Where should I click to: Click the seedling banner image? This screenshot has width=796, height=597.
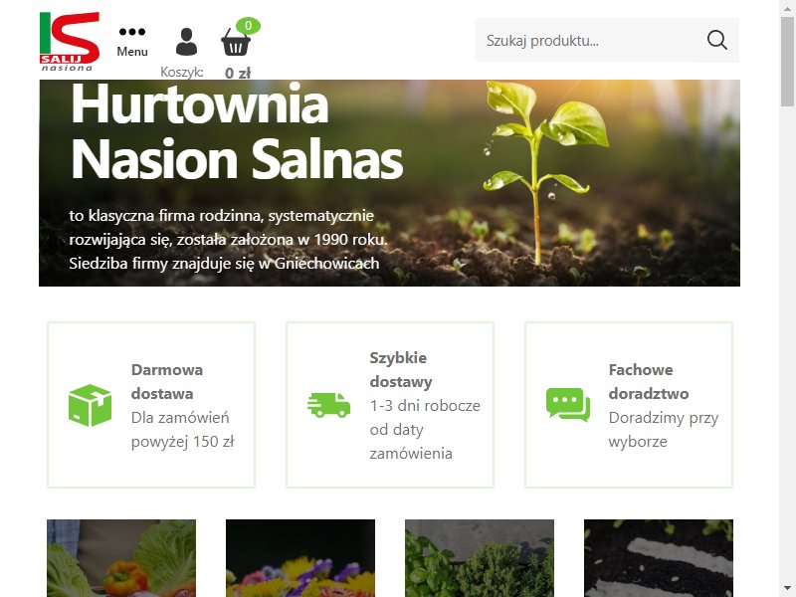tap(389, 183)
